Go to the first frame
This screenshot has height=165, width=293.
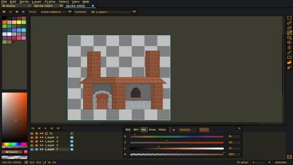pos(33,128)
